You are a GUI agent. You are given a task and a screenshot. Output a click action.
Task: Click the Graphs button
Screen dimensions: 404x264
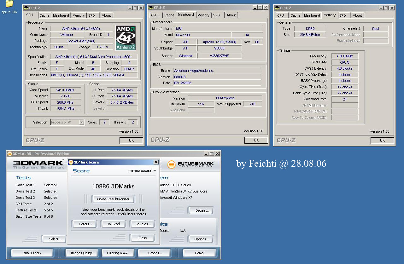[155, 253]
